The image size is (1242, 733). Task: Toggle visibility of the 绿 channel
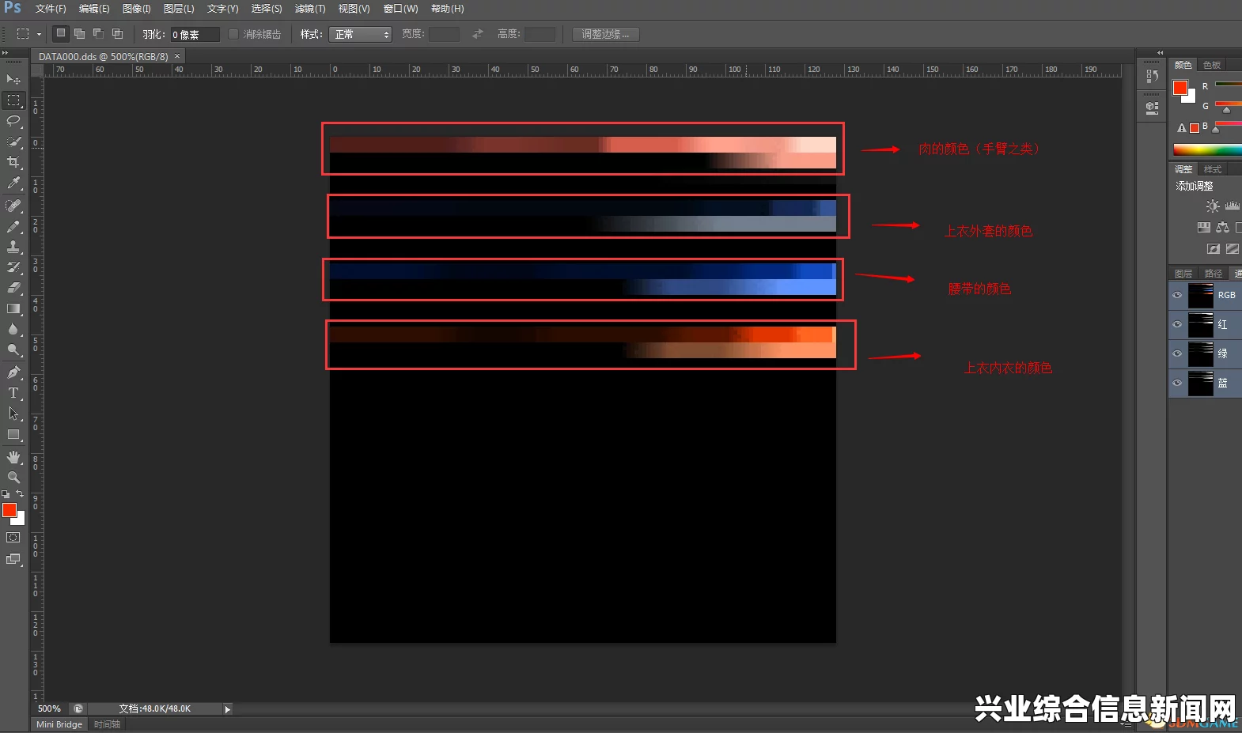click(1177, 354)
